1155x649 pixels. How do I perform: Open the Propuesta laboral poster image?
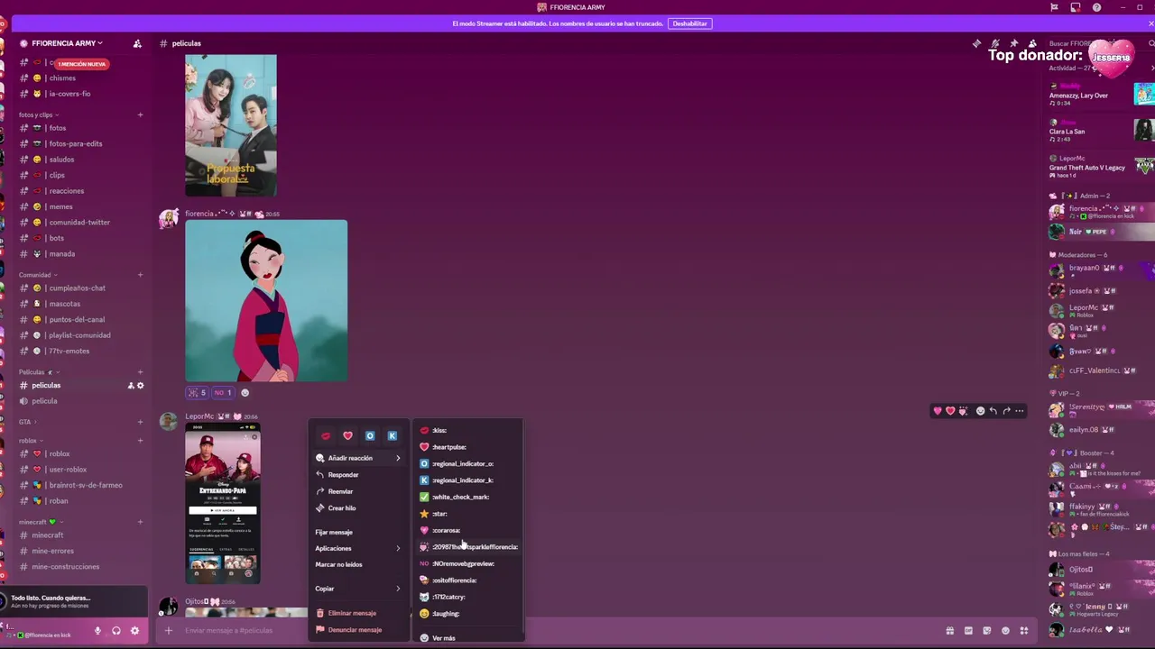[231, 125]
